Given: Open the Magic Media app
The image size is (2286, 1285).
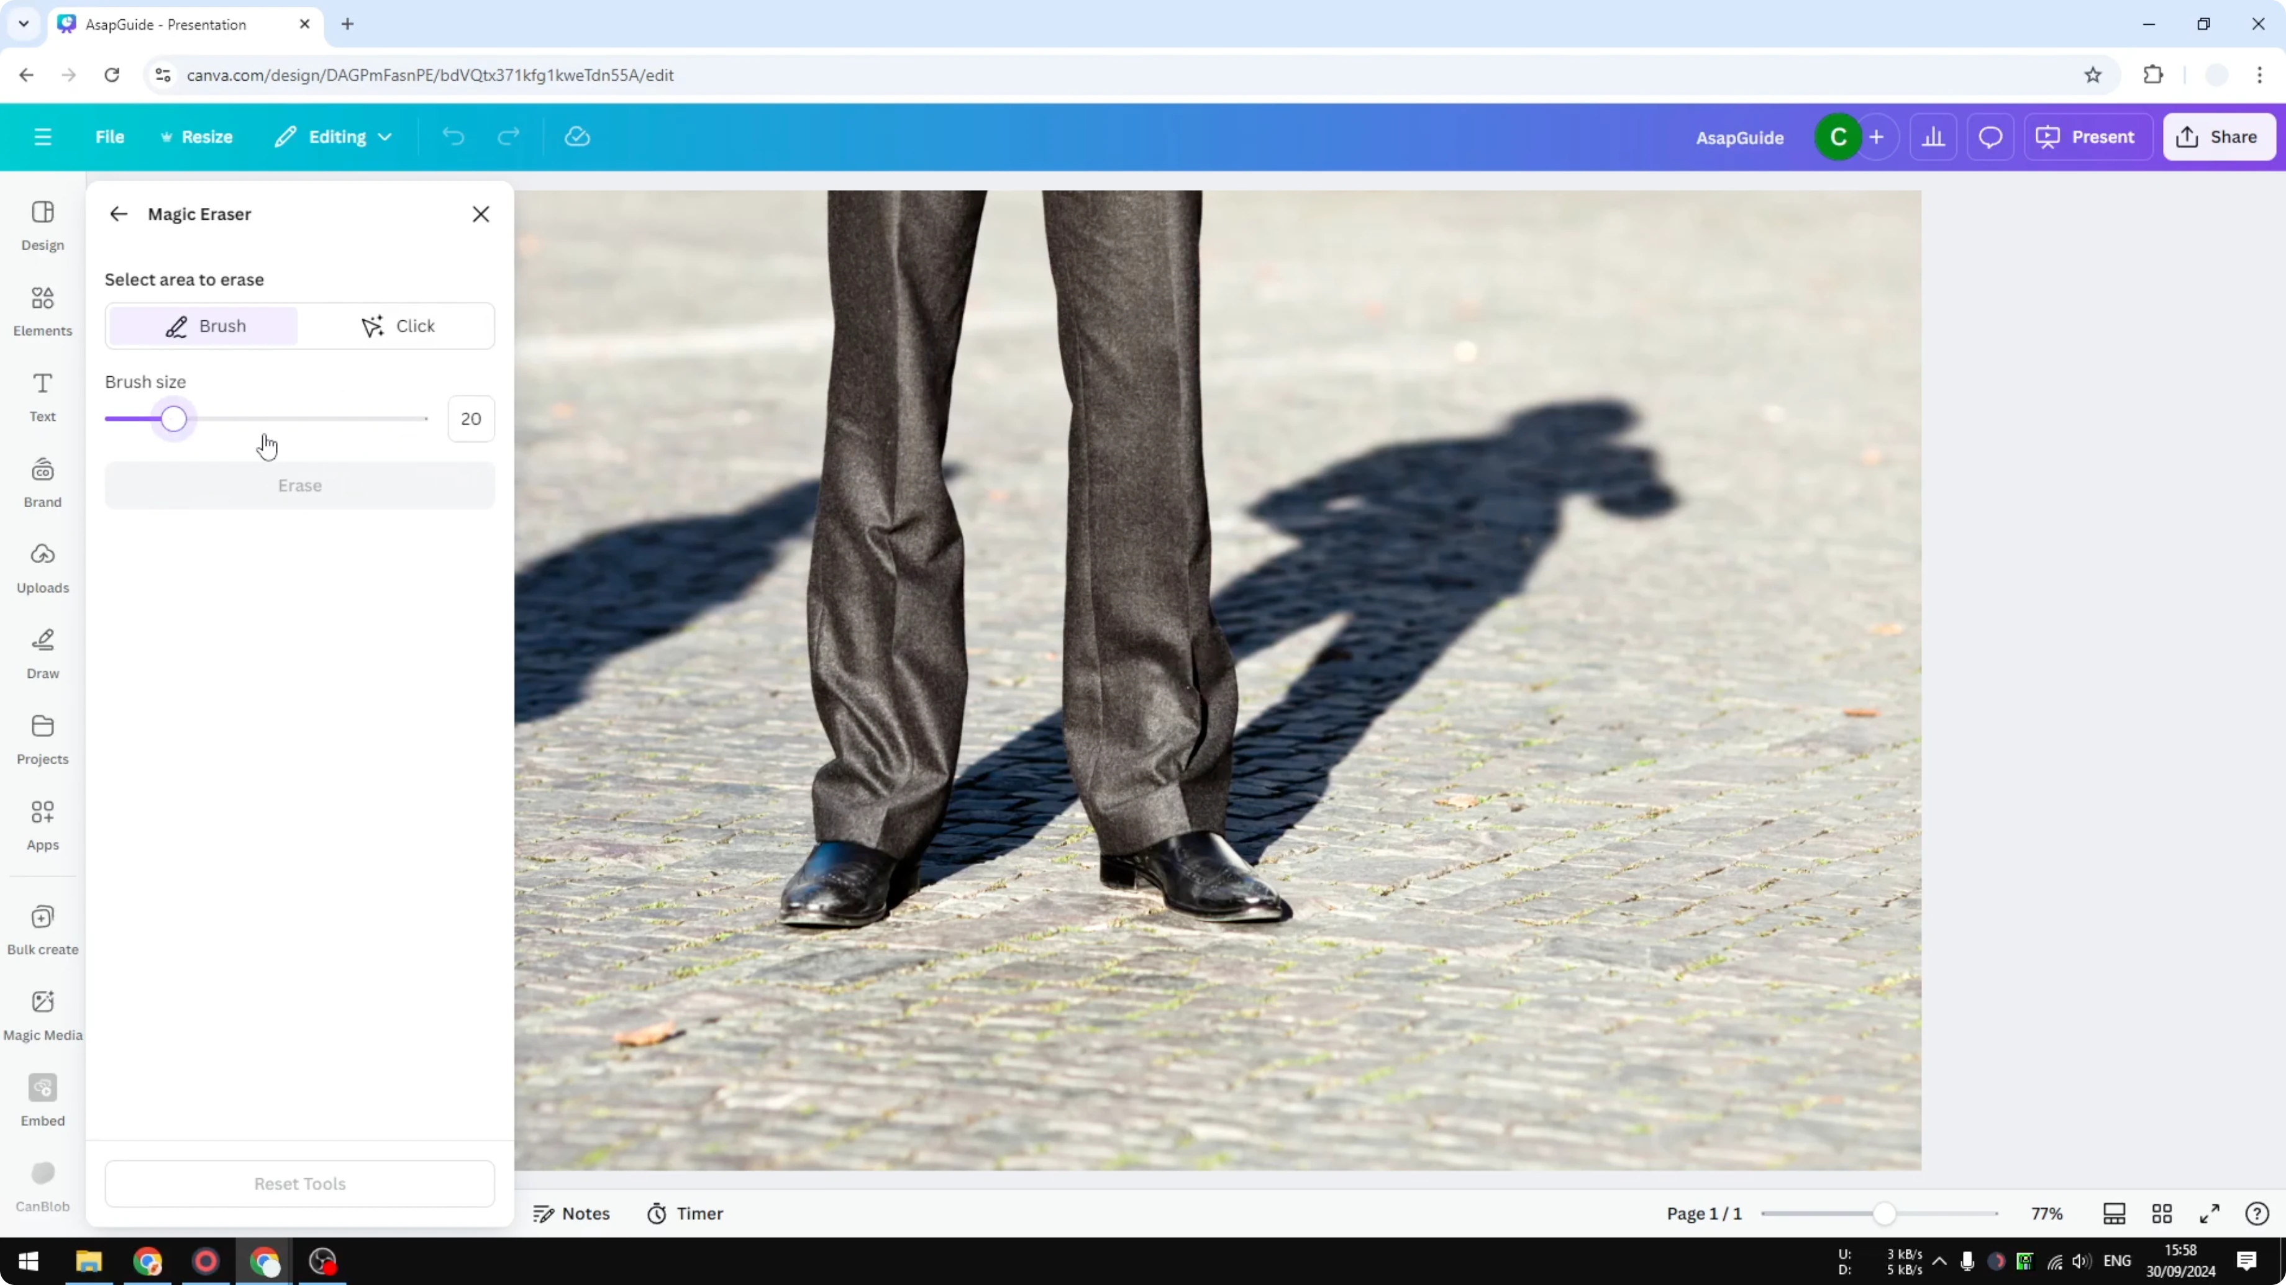Looking at the screenshot, I should tap(43, 1016).
